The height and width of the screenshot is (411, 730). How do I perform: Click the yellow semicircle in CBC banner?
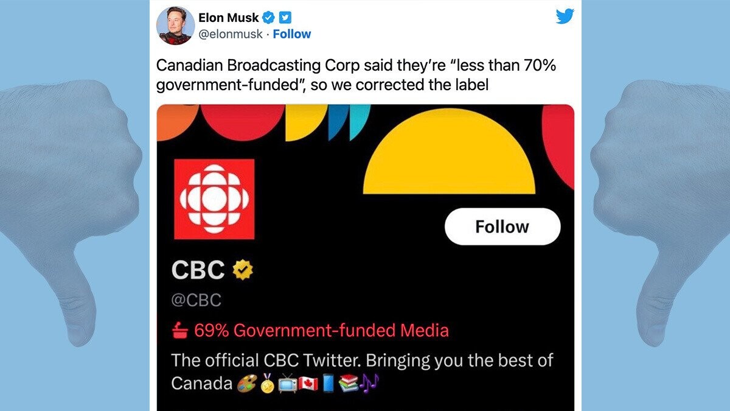click(449, 158)
